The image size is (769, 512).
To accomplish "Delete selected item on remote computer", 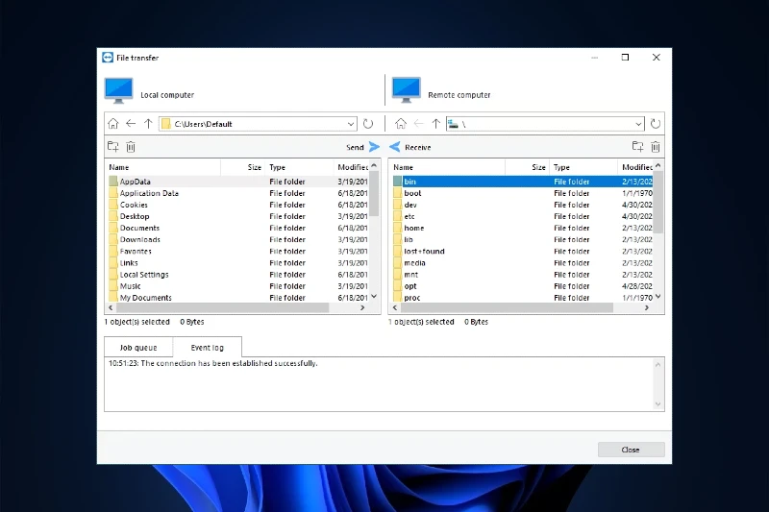I will pyautogui.click(x=656, y=147).
